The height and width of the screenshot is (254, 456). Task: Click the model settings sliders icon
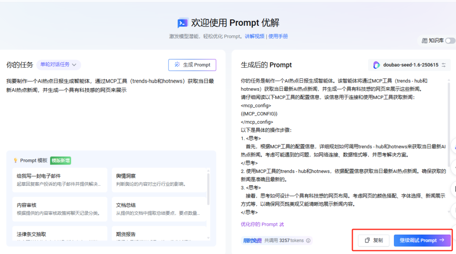click(x=443, y=65)
